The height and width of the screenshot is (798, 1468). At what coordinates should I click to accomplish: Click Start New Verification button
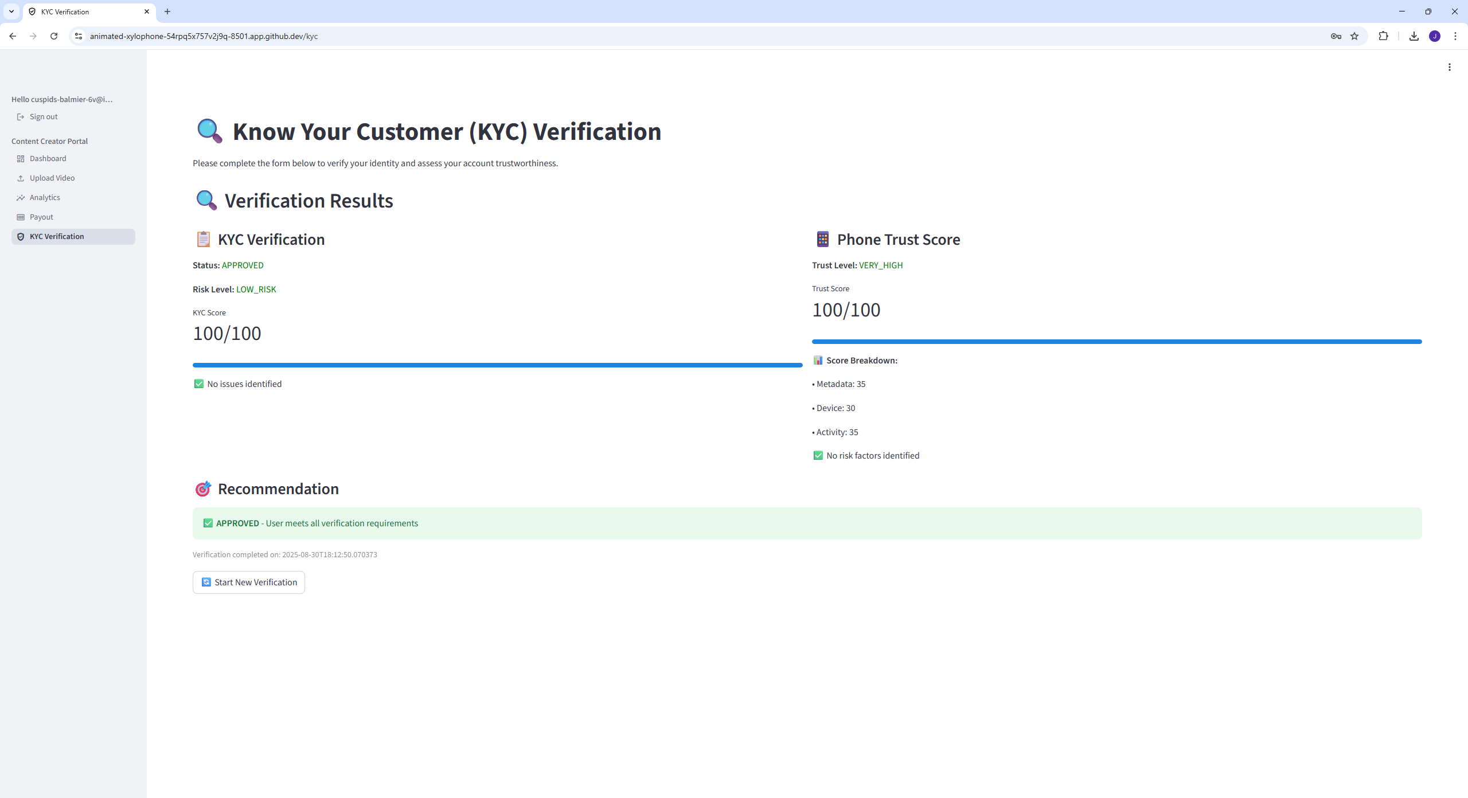(248, 582)
